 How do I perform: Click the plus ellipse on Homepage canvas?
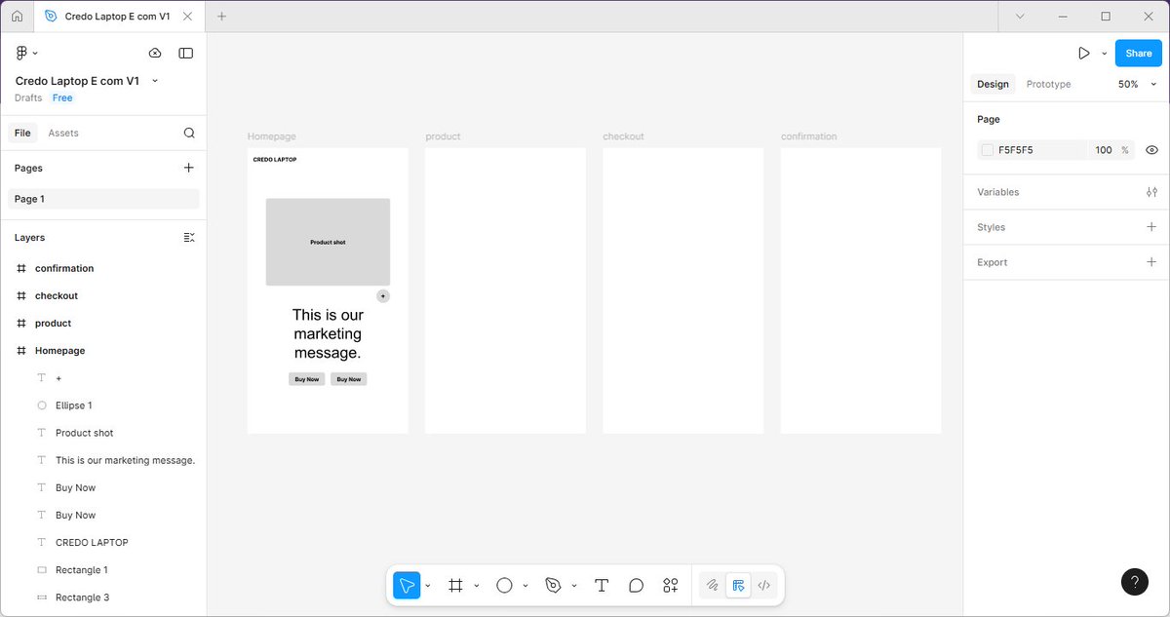[383, 296]
